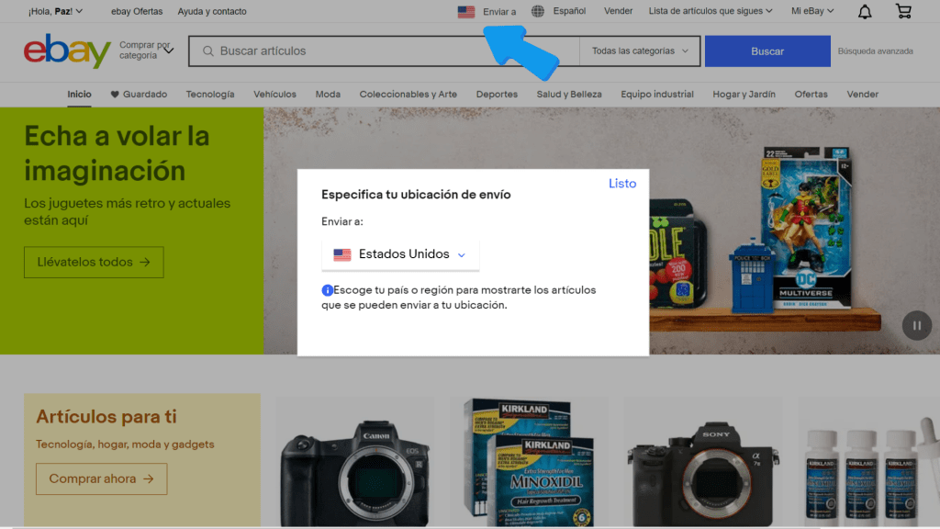Open ebay Ofertas link
The height and width of the screenshot is (529, 940).
pyautogui.click(x=137, y=11)
